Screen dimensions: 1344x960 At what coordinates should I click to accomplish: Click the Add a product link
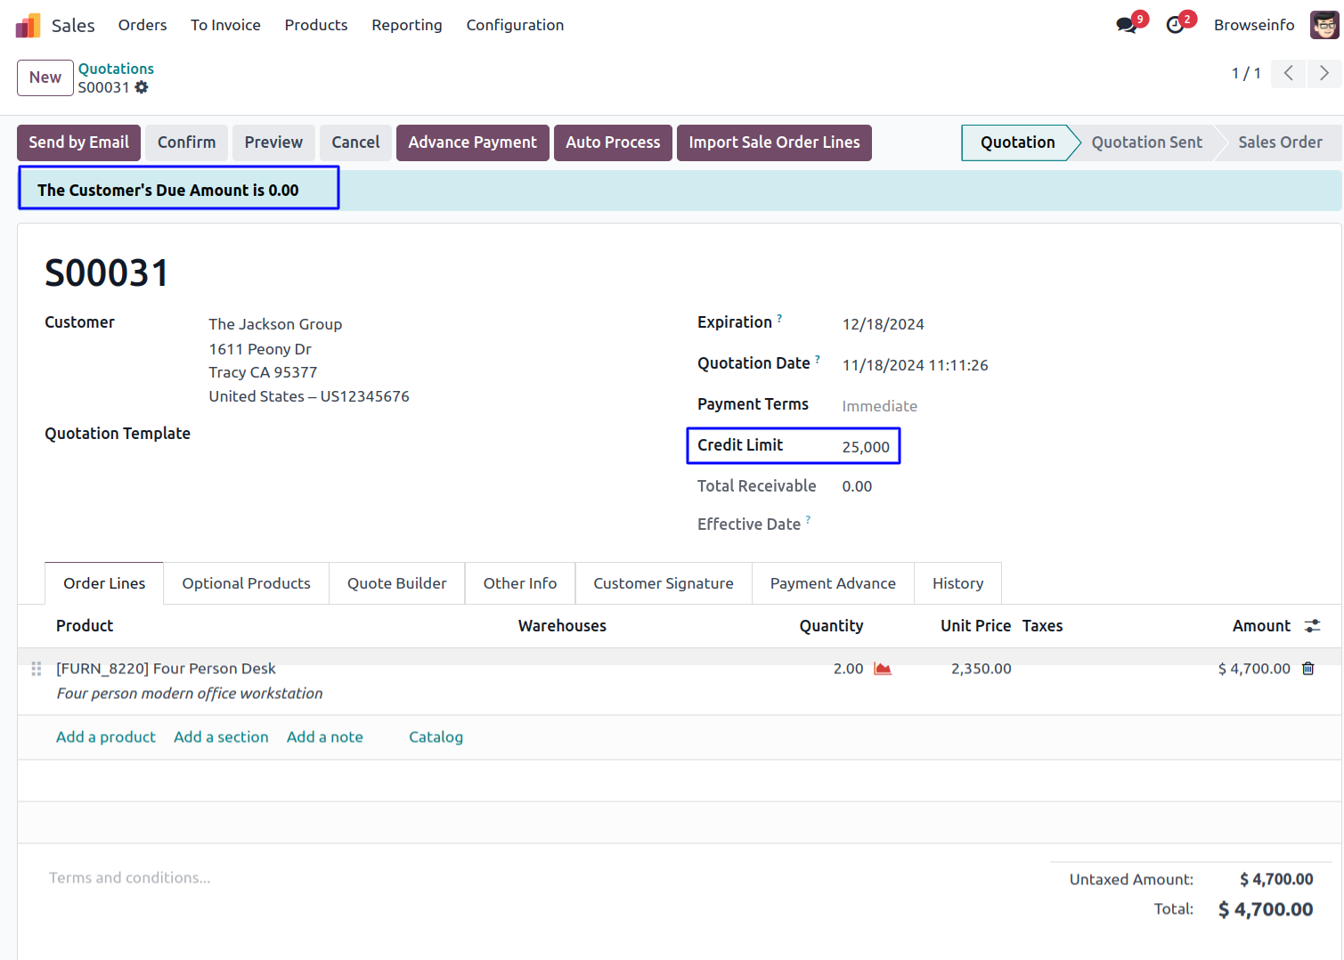coord(106,736)
